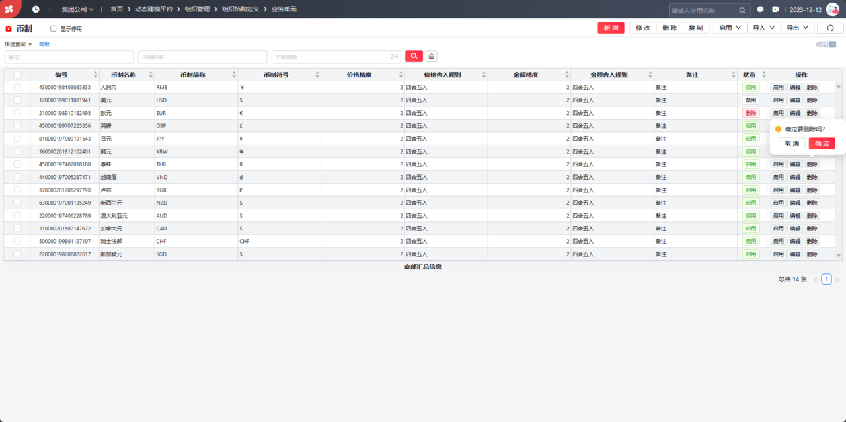Viewport: 846px width, 422px height.
Task: Sort by 备注 column arrows
Action: pos(734,75)
